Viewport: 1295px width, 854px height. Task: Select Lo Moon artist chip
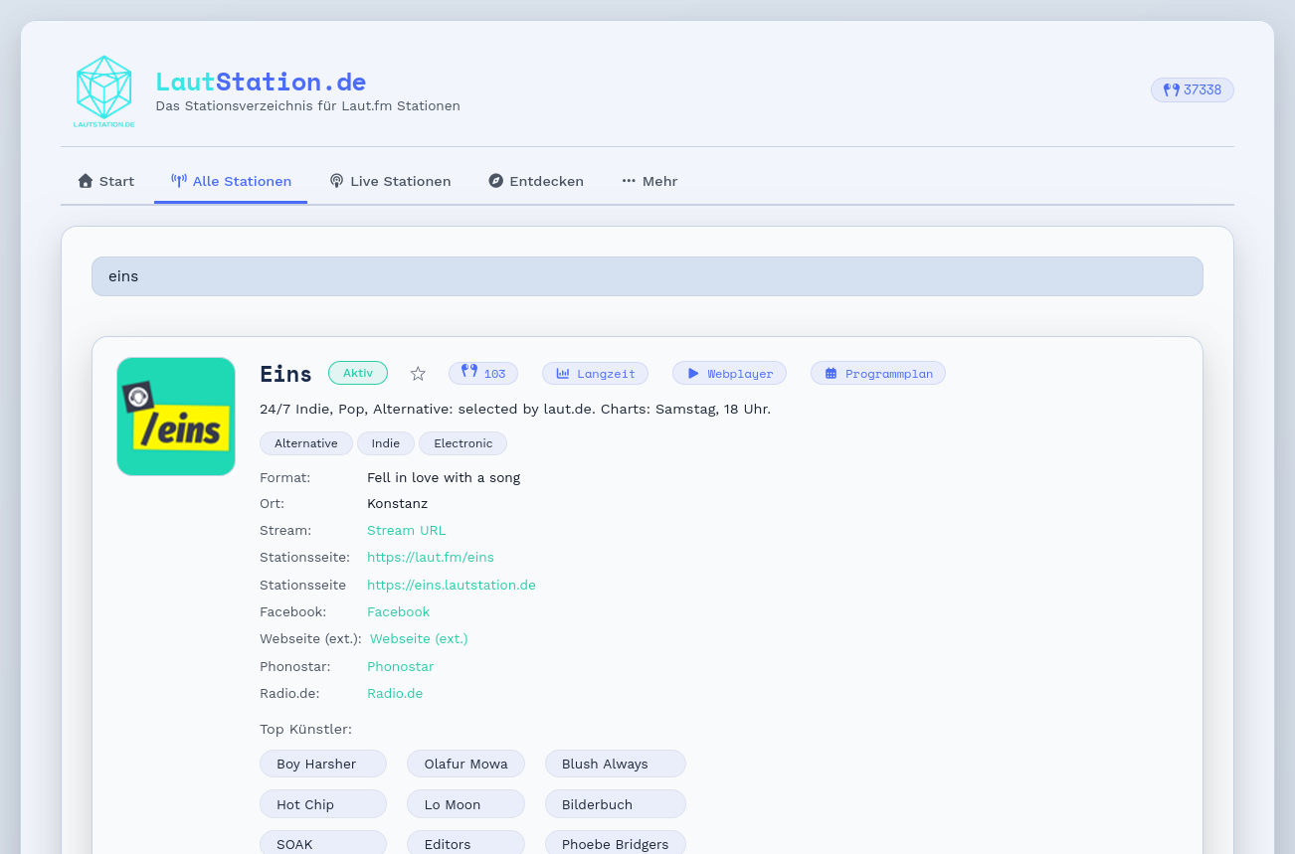465,804
